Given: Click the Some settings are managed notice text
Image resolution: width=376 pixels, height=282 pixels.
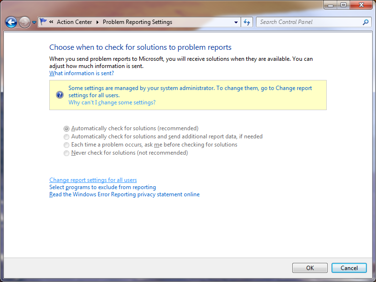Looking at the screenshot, I should (190, 91).
